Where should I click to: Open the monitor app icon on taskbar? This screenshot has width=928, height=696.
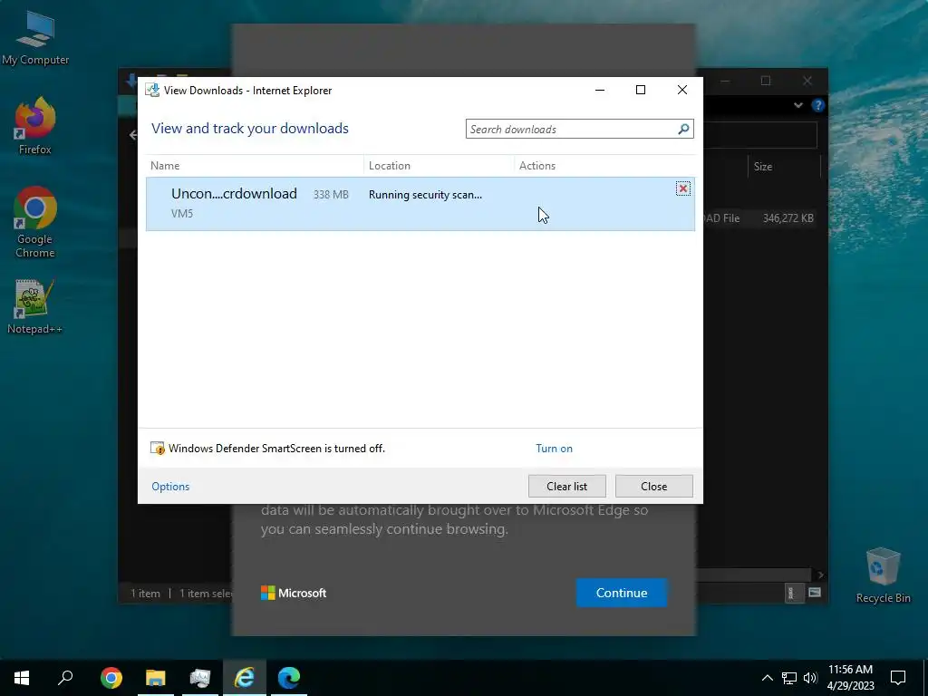tap(200, 678)
